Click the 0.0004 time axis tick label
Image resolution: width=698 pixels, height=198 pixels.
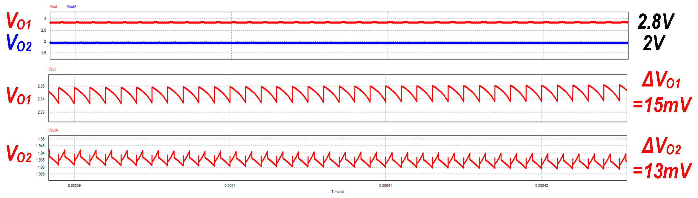point(230,186)
